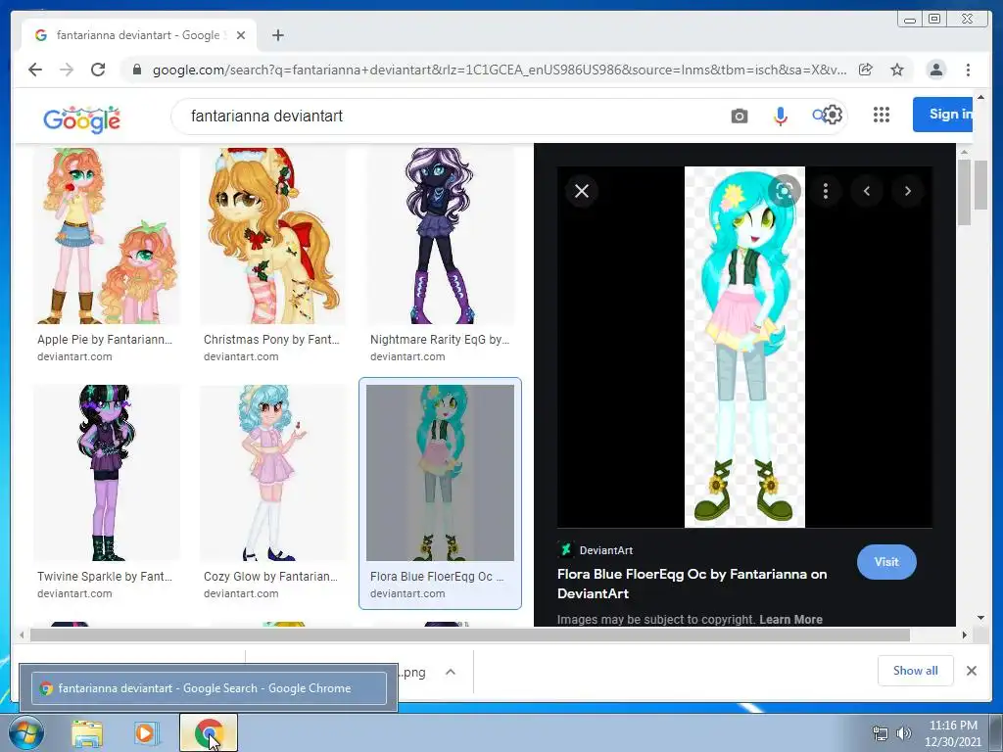Show next image in preview
This screenshot has width=1003, height=752.
pos(907,191)
